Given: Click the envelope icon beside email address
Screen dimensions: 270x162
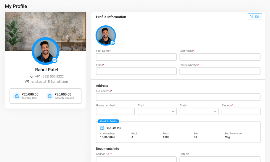Looking at the screenshot, I should point(27,82).
